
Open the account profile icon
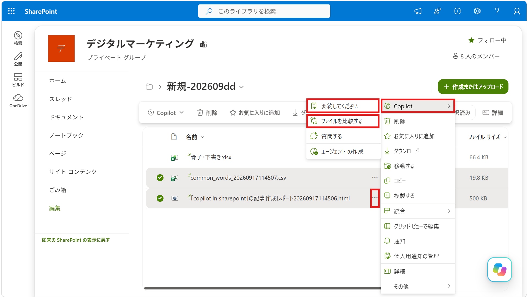pos(517,11)
